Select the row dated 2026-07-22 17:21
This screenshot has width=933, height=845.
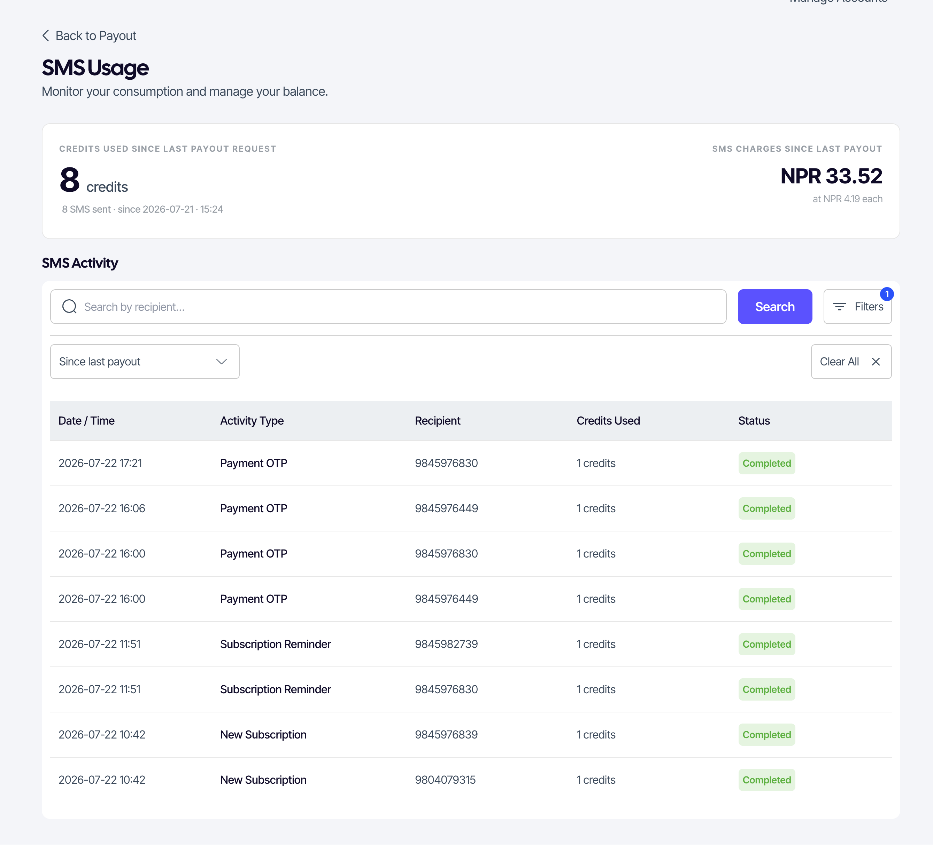pos(471,463)
